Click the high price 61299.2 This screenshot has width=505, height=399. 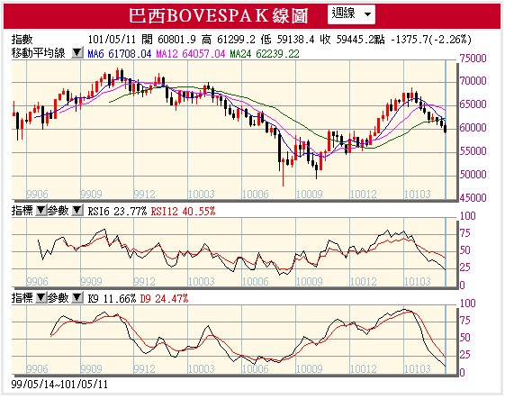(x=236, y=40)
